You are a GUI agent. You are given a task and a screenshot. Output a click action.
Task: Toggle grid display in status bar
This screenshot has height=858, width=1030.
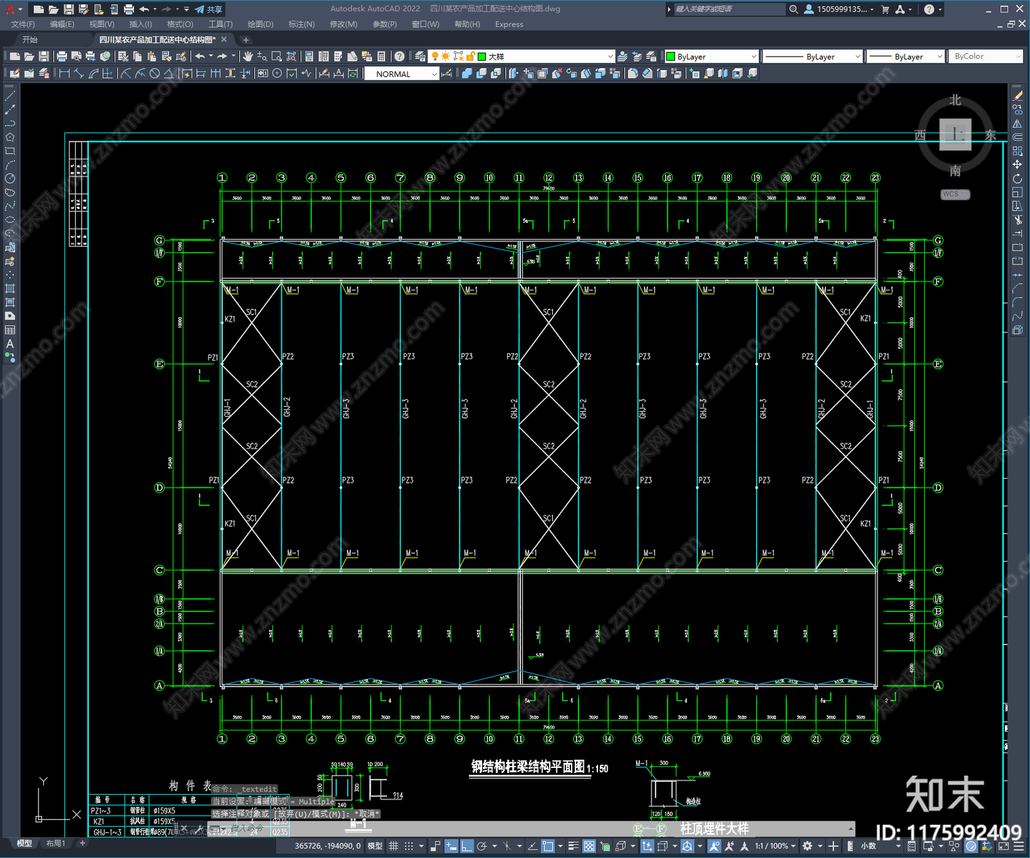pos(393,846)
